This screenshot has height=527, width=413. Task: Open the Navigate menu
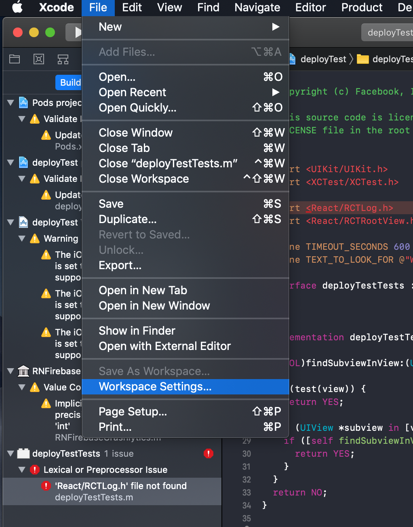click(257, 7)
